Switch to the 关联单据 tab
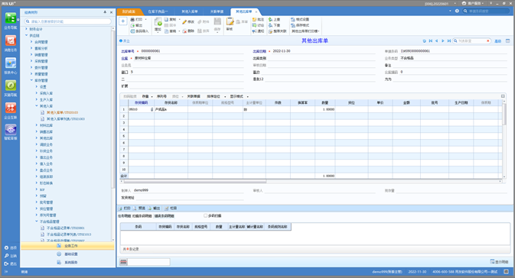 [217, 11]
